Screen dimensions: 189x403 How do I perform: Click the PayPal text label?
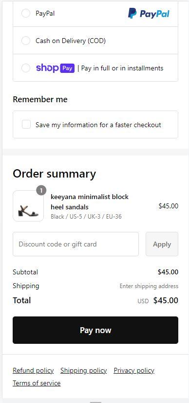[45, 13]
